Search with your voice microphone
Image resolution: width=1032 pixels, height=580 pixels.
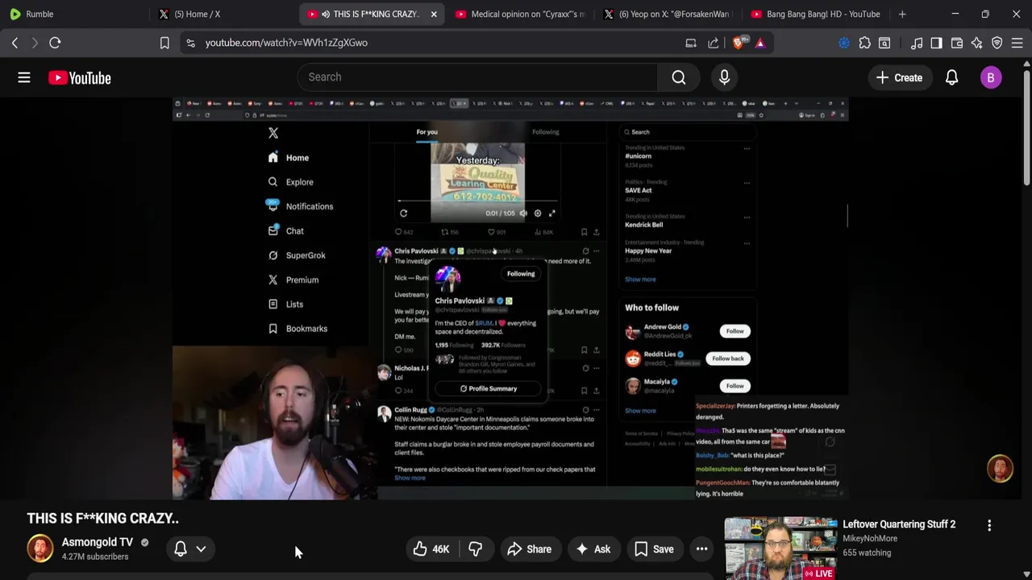(x=724, y=77)
